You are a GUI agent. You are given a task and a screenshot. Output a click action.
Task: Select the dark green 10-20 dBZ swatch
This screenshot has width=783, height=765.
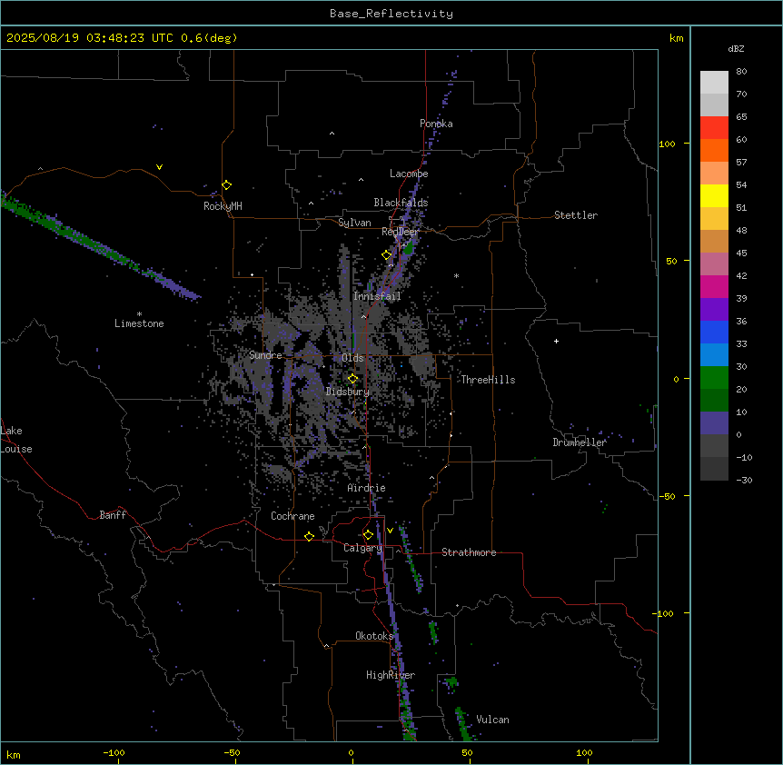pyautogui.click(x=714, y=401)
